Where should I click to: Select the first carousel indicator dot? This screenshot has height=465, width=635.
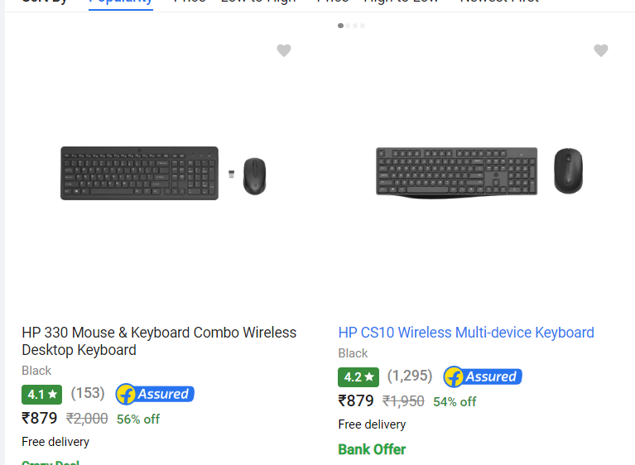(x=340, y=26)
